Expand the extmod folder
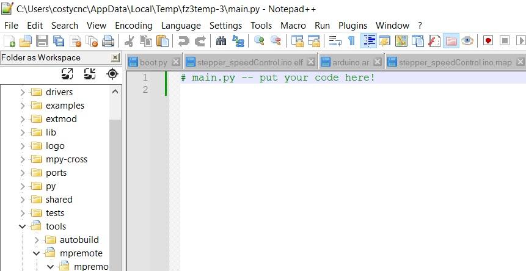This screenshot has height=271, width=526. pyautogui.click(x=23, y=119)
